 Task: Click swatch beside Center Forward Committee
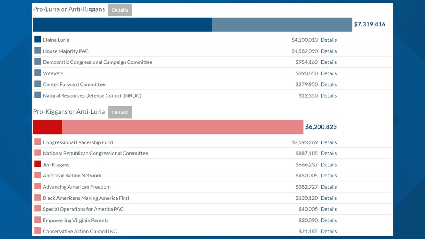tap(38, 84)
